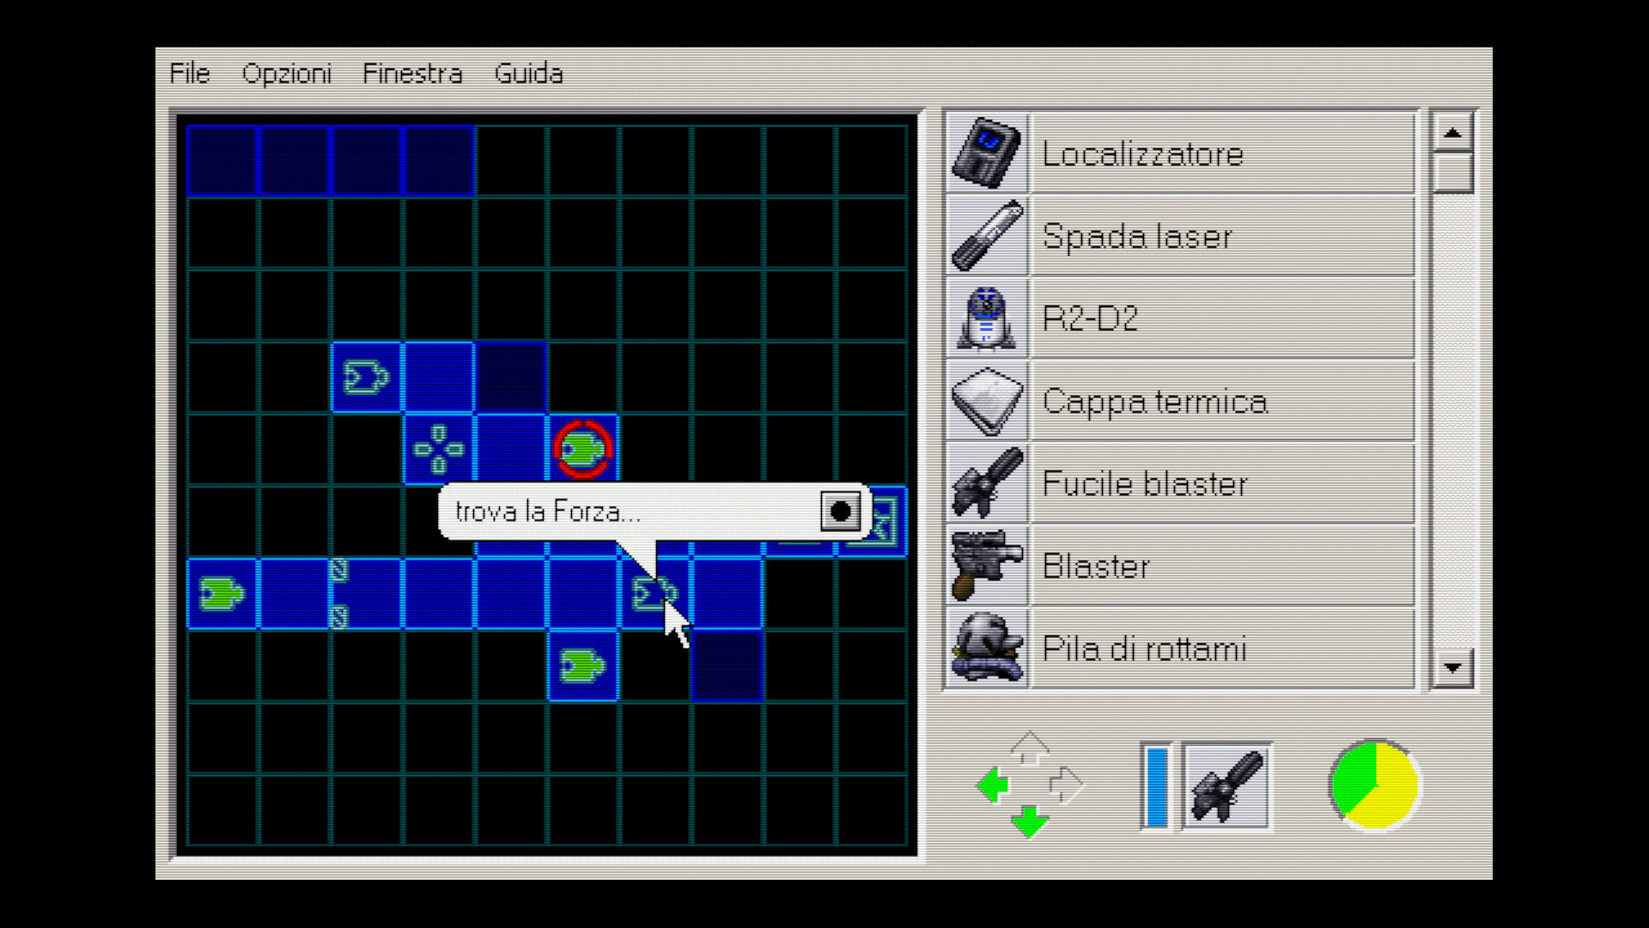Image resolution: width=1649 pixels, height=928 pixels.
Task: Select the Fucile blaster icon in inventory
Action: [x=987, y=483]
